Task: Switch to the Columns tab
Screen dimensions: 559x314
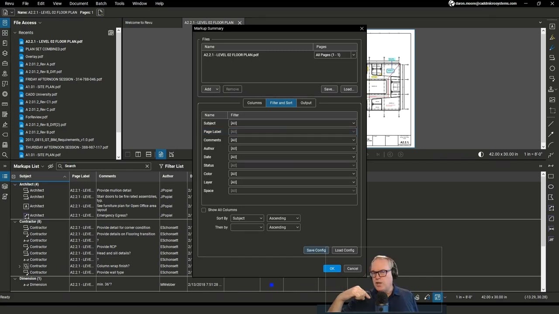Action: (x=255, y=103)
